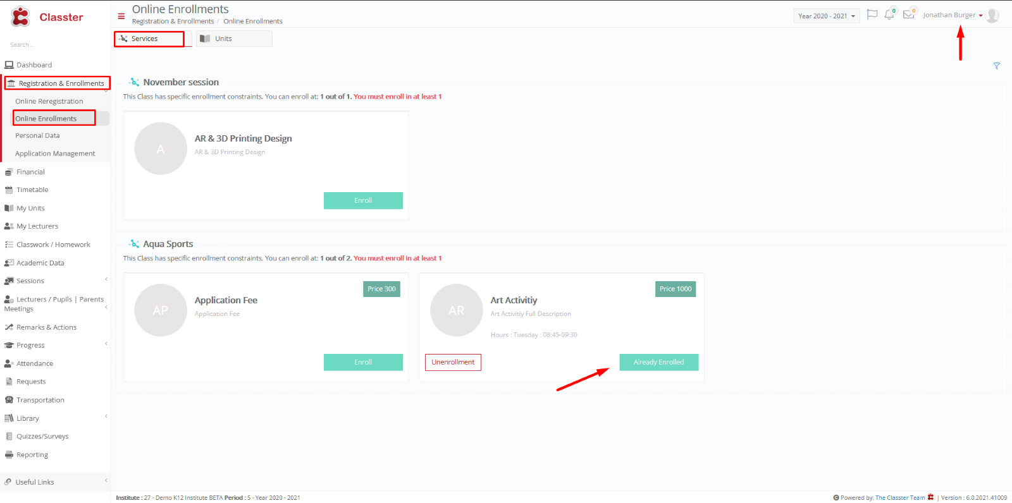Open the notifications bell icon
Viewport: 1012px width, 503px height.
click(x=889, y=15)
